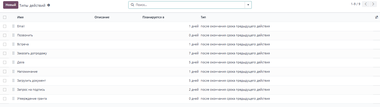
Task: Check the Утверждение гранта row checkbox
Action: pos(5,99)
